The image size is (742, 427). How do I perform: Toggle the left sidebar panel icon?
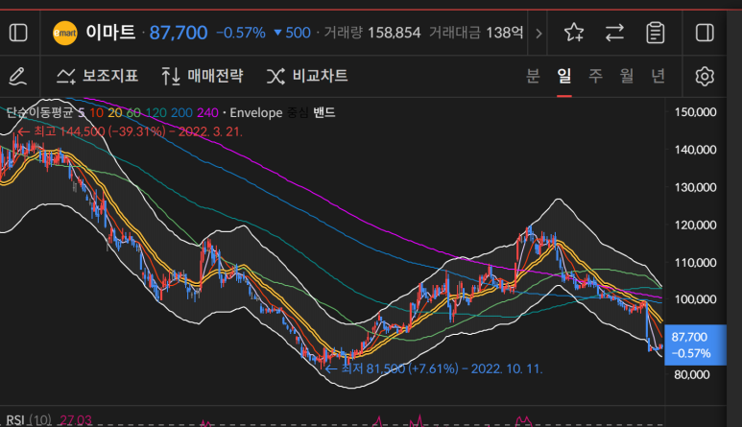18,33
